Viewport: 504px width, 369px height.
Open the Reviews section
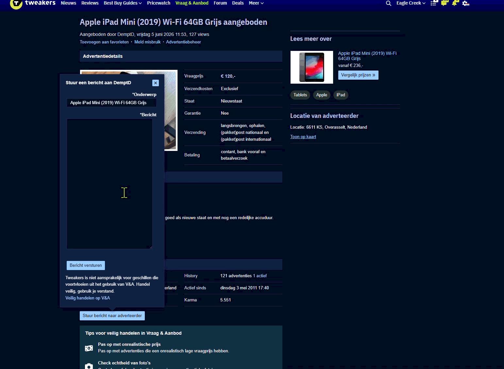click(90, 3)
